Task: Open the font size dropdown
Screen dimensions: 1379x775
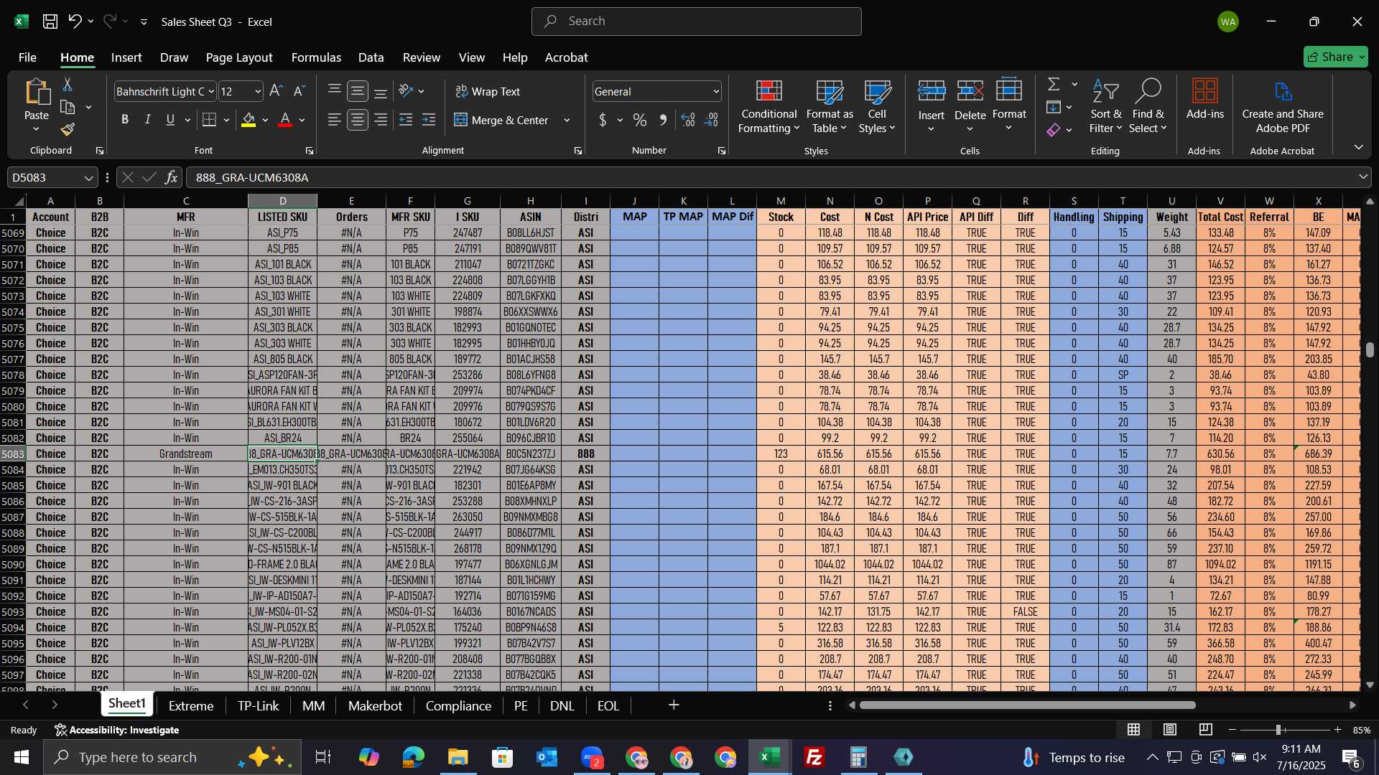Action: (258, 92)
